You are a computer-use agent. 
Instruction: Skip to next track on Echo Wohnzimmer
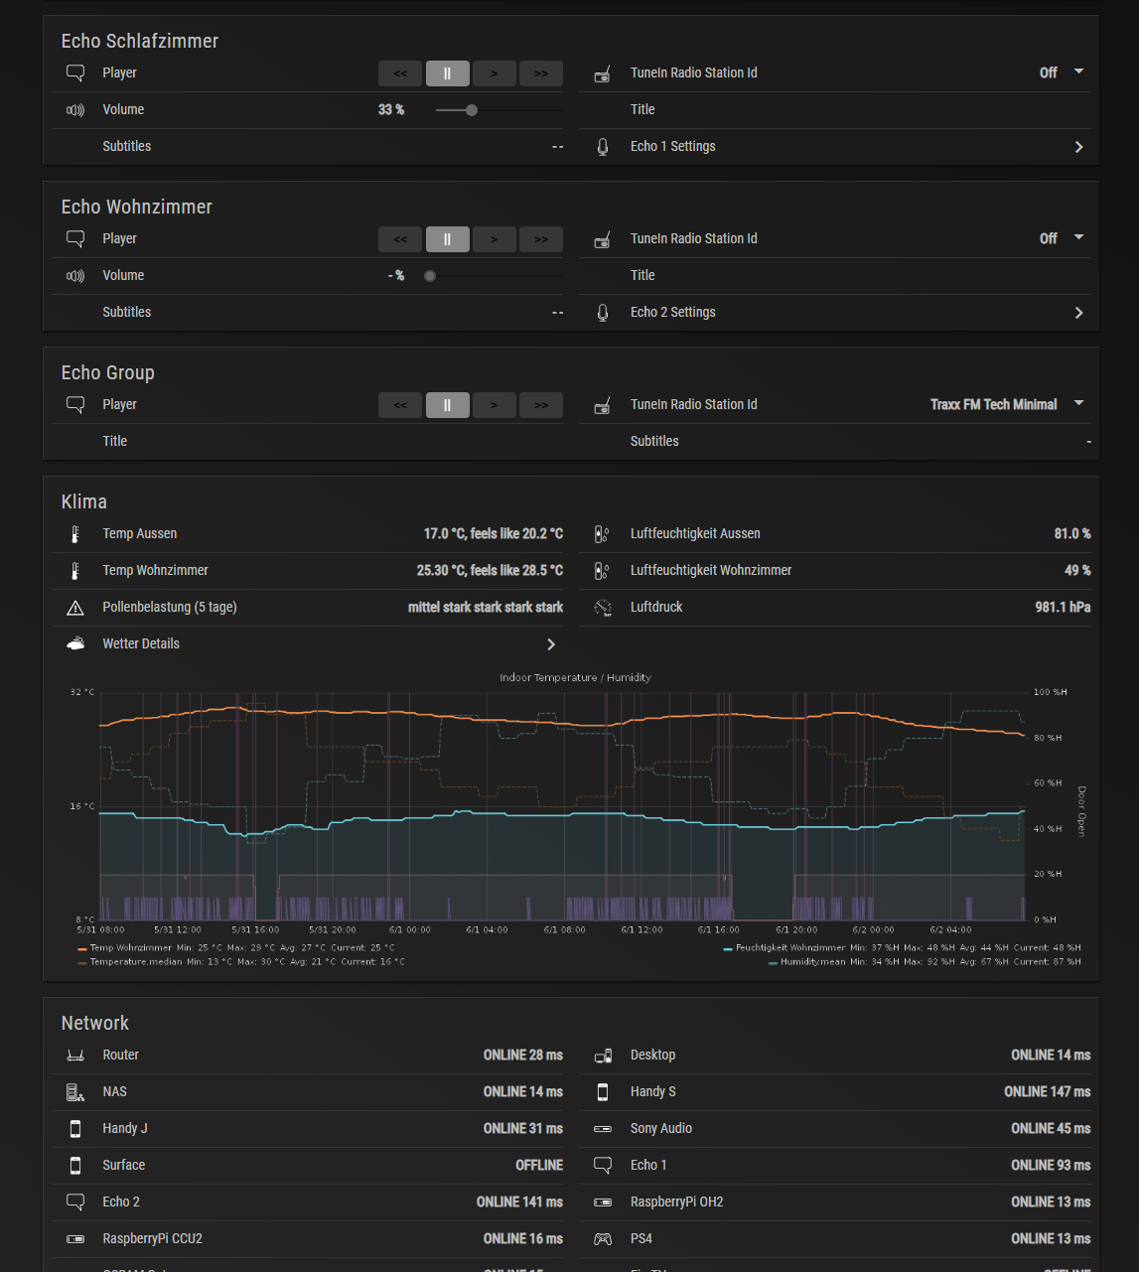[x=540, y=239]
